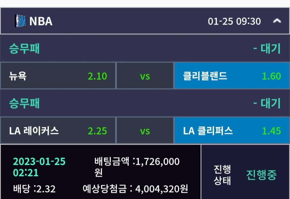This screenshot has height=199, width=290.
Task: Click the NBA header title text
Action: [x=41, y=21]
